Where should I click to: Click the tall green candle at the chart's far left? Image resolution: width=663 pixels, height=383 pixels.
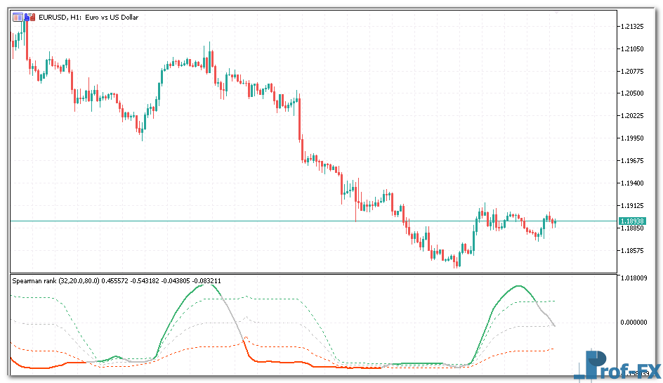tap(24, 32)
